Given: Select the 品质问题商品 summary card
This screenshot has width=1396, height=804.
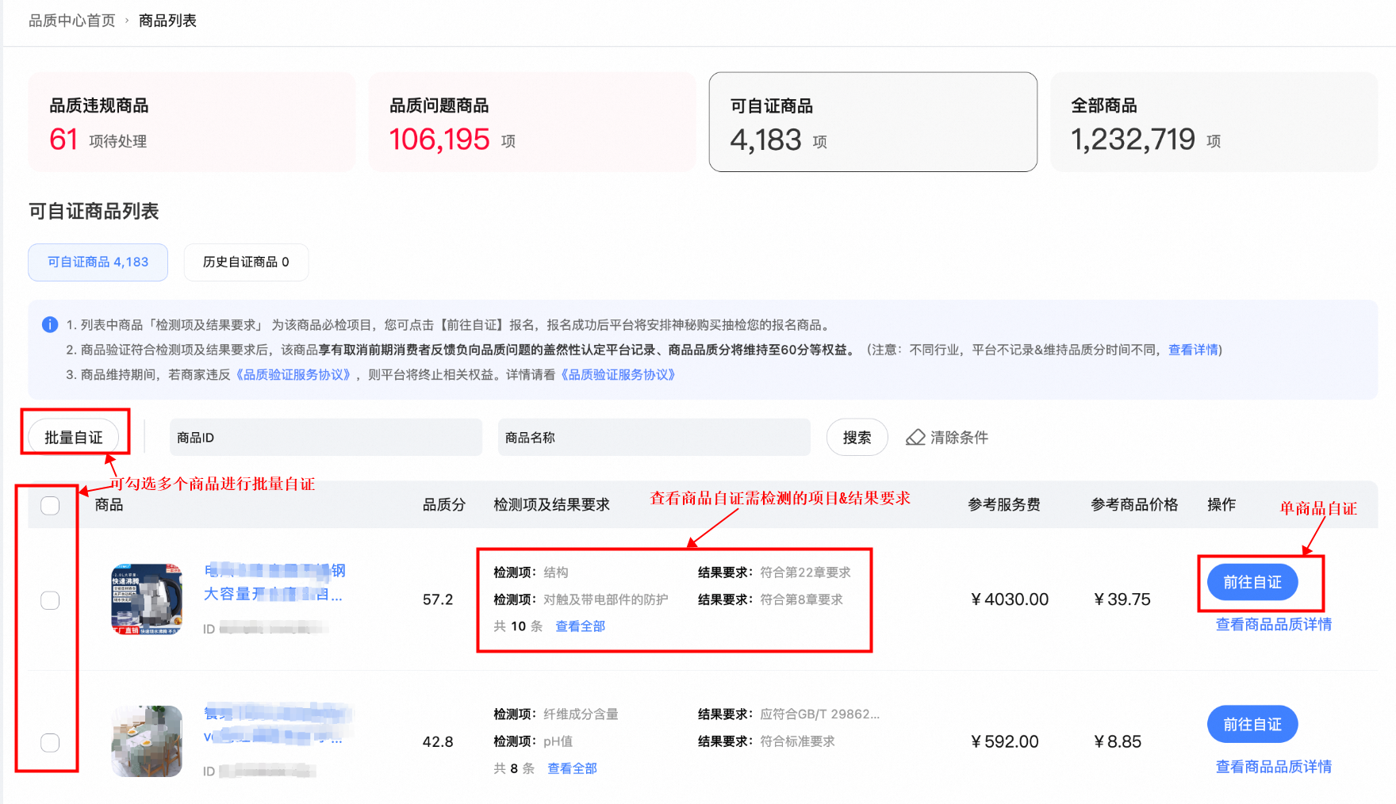Looking at the screenshot, I should pos(532,122).
